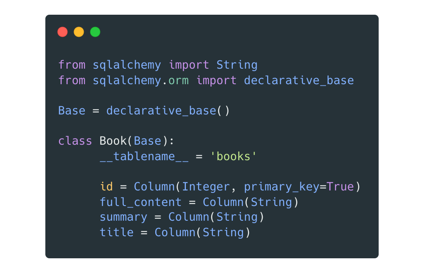Click the yellow minimize dot
This screenshot has height=273, width=424.
79,32
